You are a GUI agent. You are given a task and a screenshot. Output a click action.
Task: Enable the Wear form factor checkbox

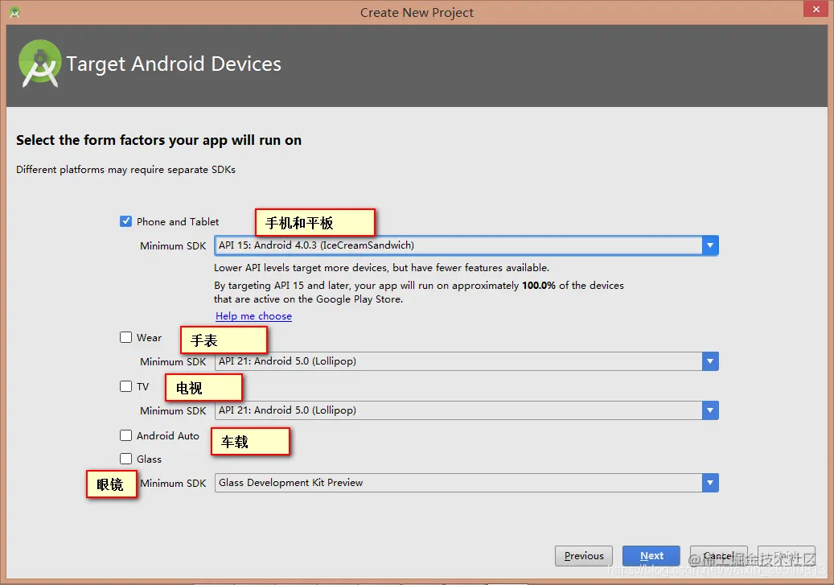(x=125, y=337)
